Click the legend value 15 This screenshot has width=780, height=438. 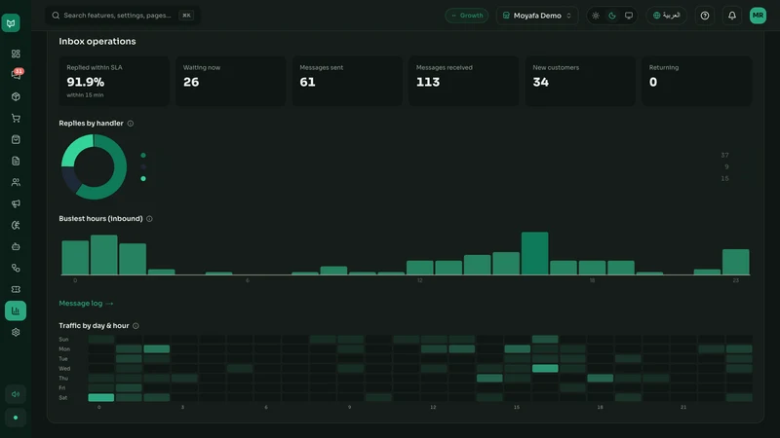click(x=724, y=178)
